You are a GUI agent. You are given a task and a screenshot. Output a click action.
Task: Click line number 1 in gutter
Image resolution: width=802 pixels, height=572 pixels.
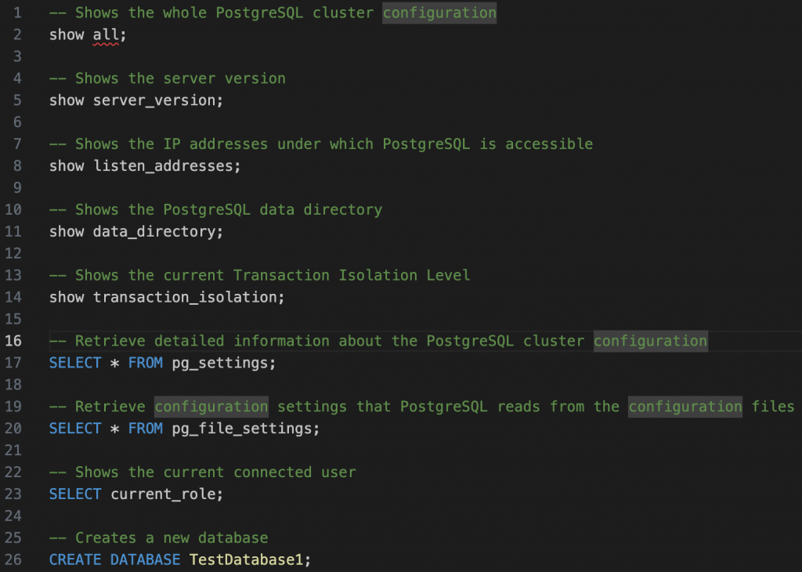click(x=17, y=13)
